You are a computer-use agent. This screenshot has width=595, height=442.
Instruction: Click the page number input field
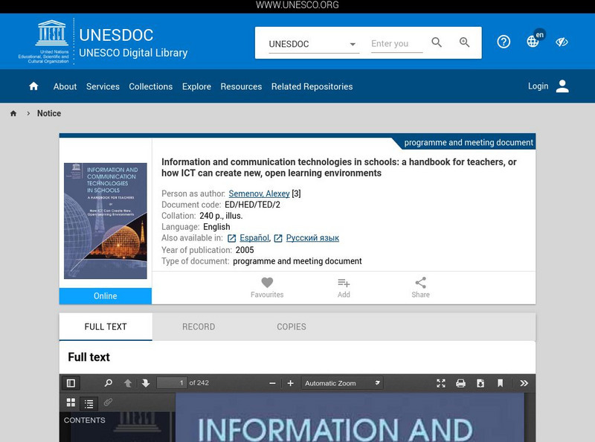click(x=171, y=382)
